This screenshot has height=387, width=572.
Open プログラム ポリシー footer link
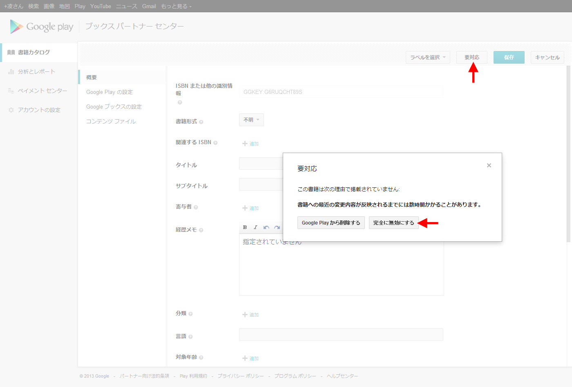point(295,376)
